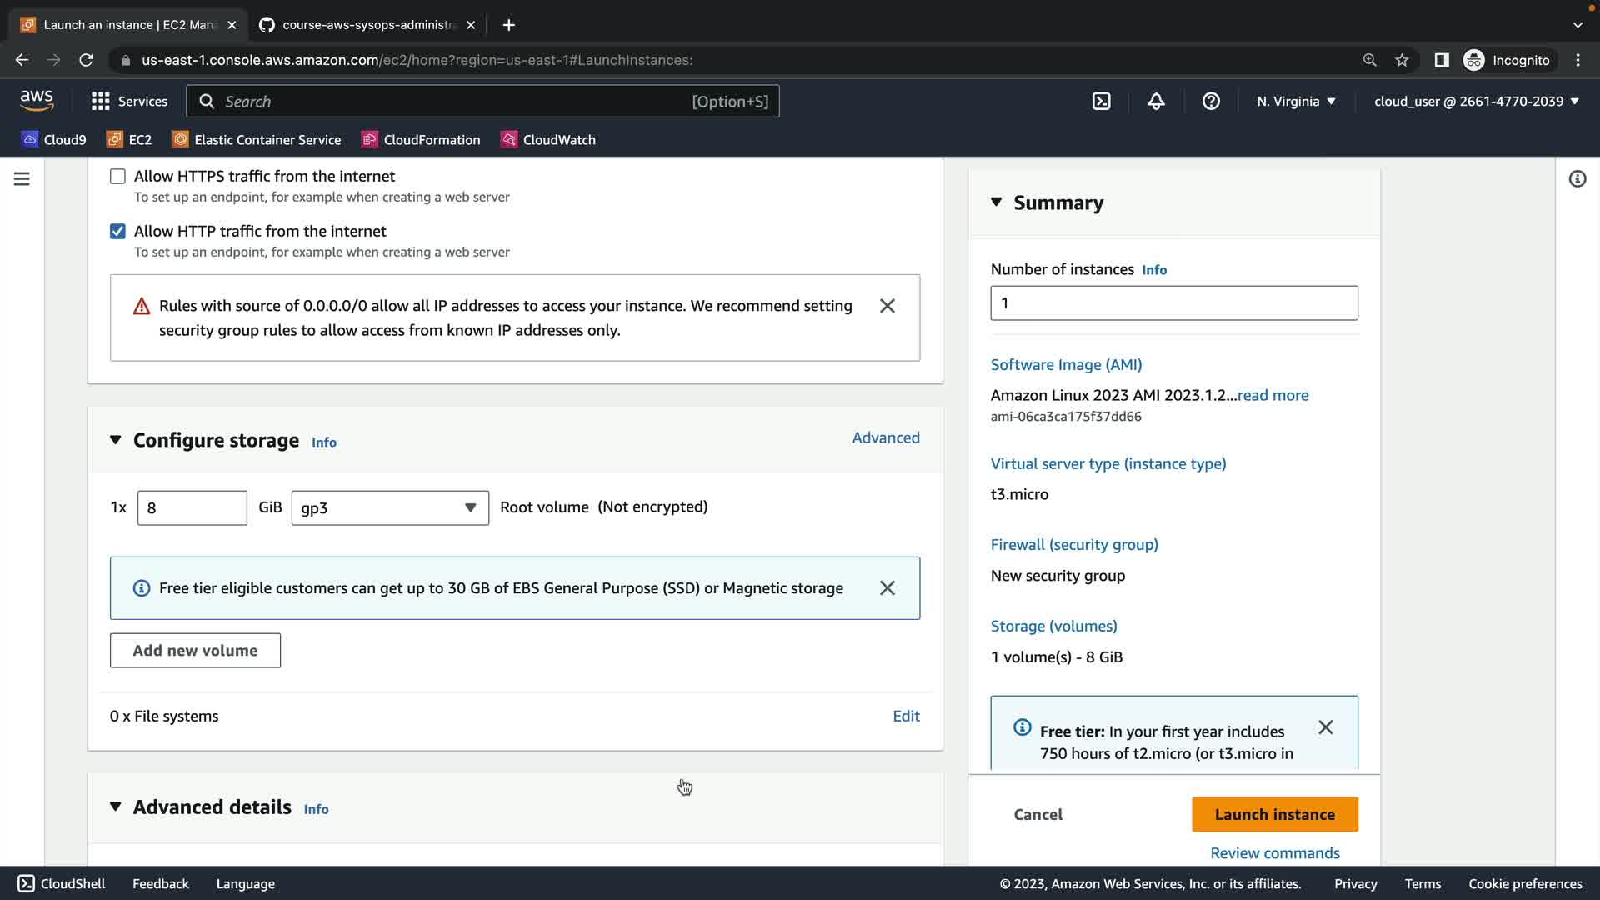Viewport: 1600px width, 900px height.
Task: Open Cloud9 bookmark shortcut
Action: tap(54, 140)
